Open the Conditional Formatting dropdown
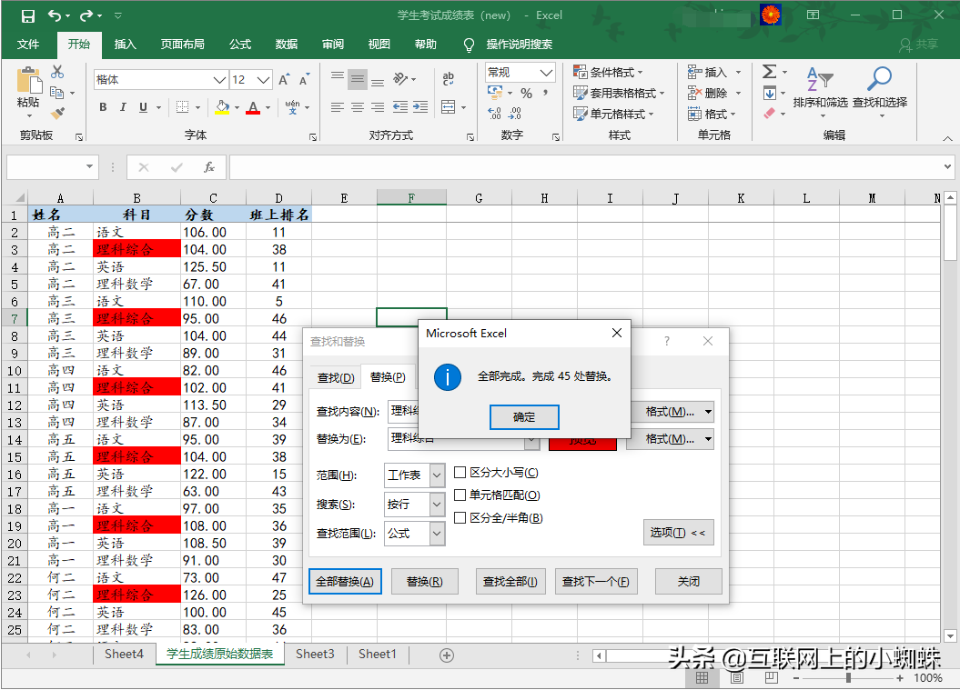Screen dimensions: 960x690 (x=608, y=72)
